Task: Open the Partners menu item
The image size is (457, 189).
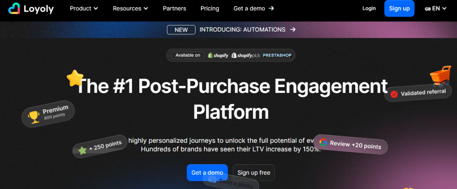Action: click(174, 8)
